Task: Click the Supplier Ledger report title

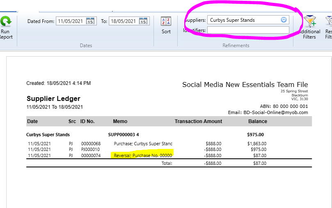Action: 53,99
